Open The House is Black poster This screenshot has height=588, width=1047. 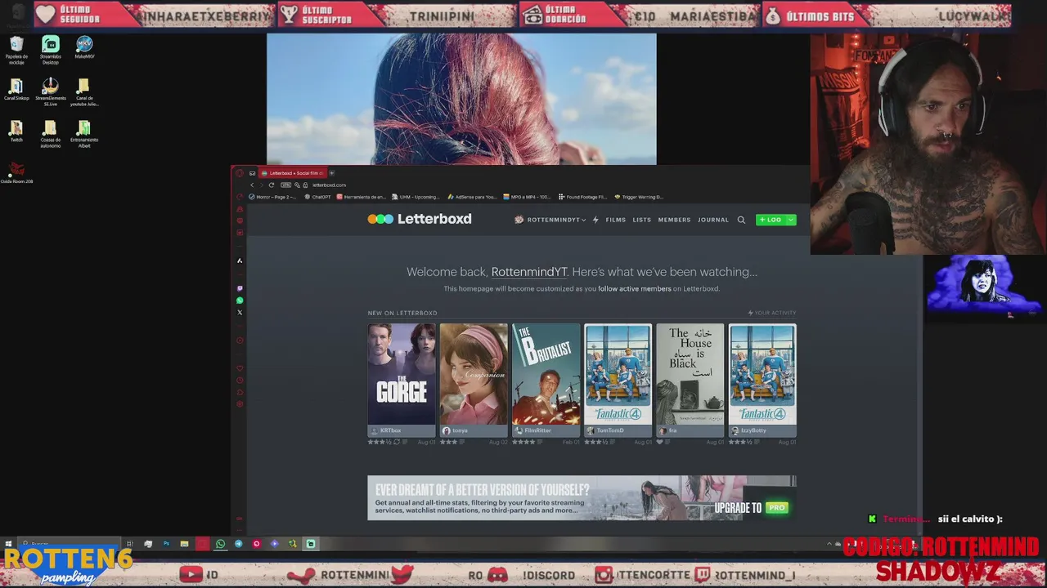[690, 374]
